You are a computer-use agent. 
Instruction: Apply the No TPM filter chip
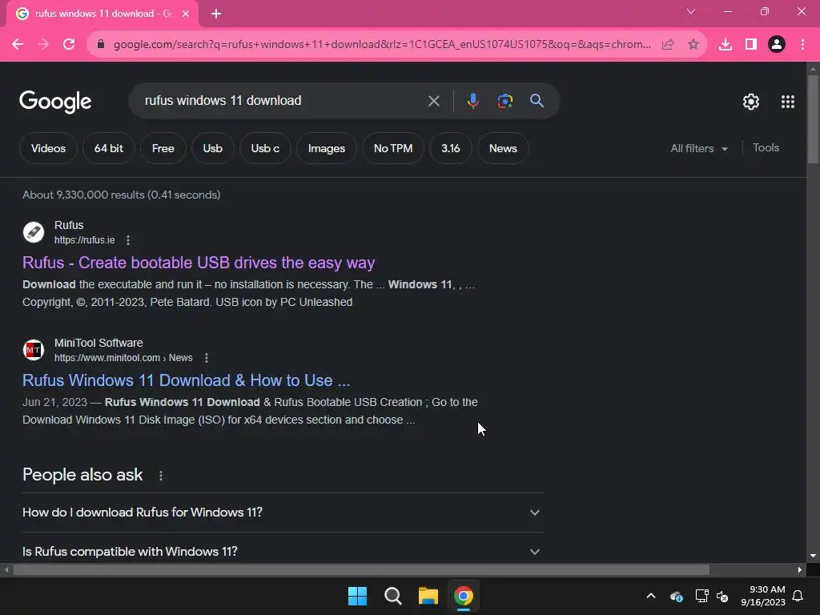click(393, 148)
